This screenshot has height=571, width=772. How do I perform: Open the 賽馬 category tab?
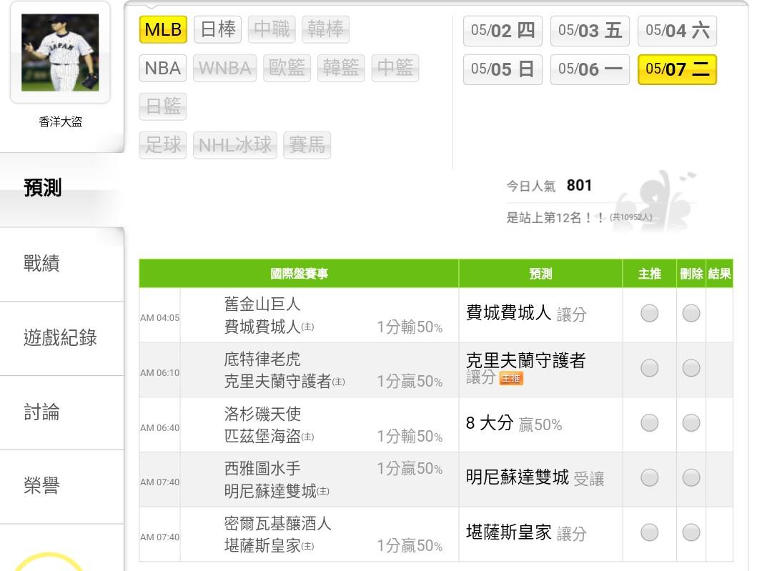coord(307,145)
